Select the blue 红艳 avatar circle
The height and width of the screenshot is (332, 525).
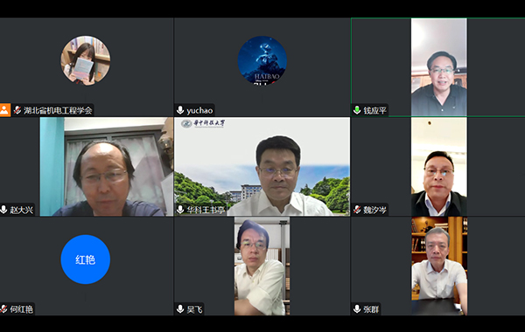86,259
